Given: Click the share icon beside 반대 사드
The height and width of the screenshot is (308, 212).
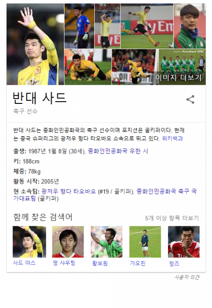Looking at the screenshot, I should coord(190,99).
